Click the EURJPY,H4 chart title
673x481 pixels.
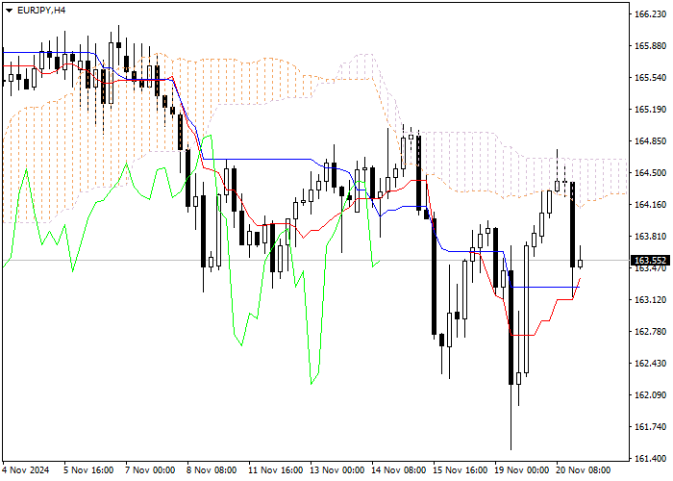pyautogui.click(x=41, y=11)
